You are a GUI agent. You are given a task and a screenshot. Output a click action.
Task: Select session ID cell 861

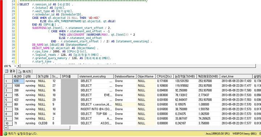coord(18,105)
